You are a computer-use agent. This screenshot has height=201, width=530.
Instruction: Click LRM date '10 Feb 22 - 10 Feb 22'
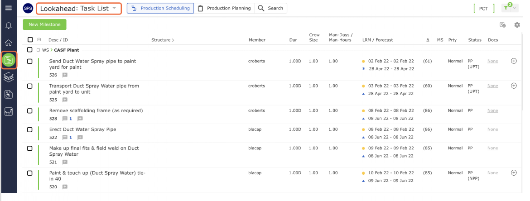pyautogui.click(x=391, y=172)
